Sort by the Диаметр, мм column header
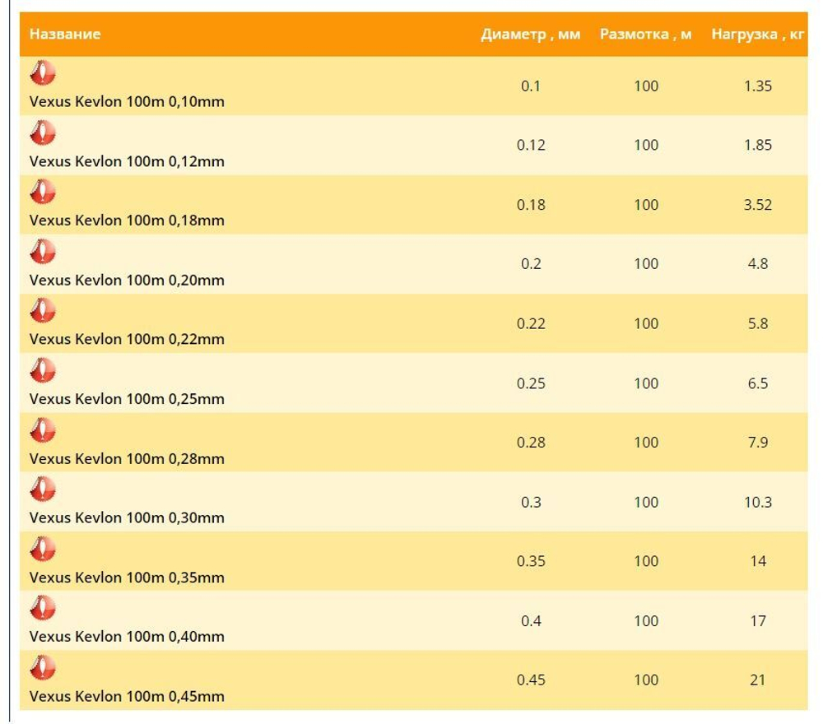Image resolution: width=823 pixels, height=724 pixels. point(530,35)
